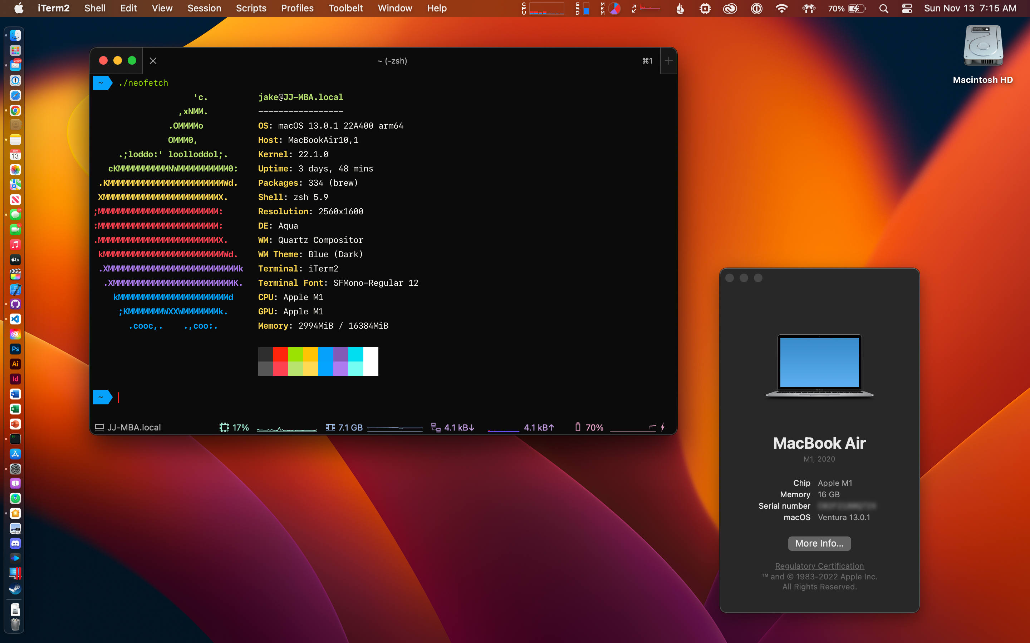The width and height of the screenshot is (1030, 643).
Task: Open Discord from the Dock
Action: point(15,543)
